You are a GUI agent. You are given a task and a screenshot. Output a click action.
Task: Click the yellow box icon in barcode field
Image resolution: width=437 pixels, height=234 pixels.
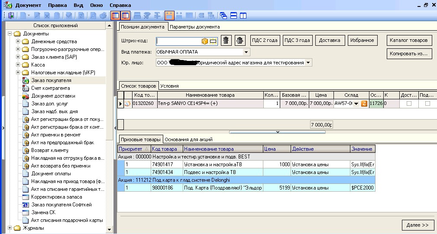coord(205,41)
